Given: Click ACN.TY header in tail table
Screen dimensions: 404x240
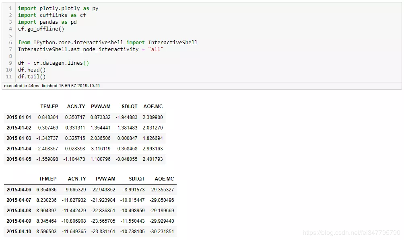Looking at the screenshot, I should click(x=77, y=179).
